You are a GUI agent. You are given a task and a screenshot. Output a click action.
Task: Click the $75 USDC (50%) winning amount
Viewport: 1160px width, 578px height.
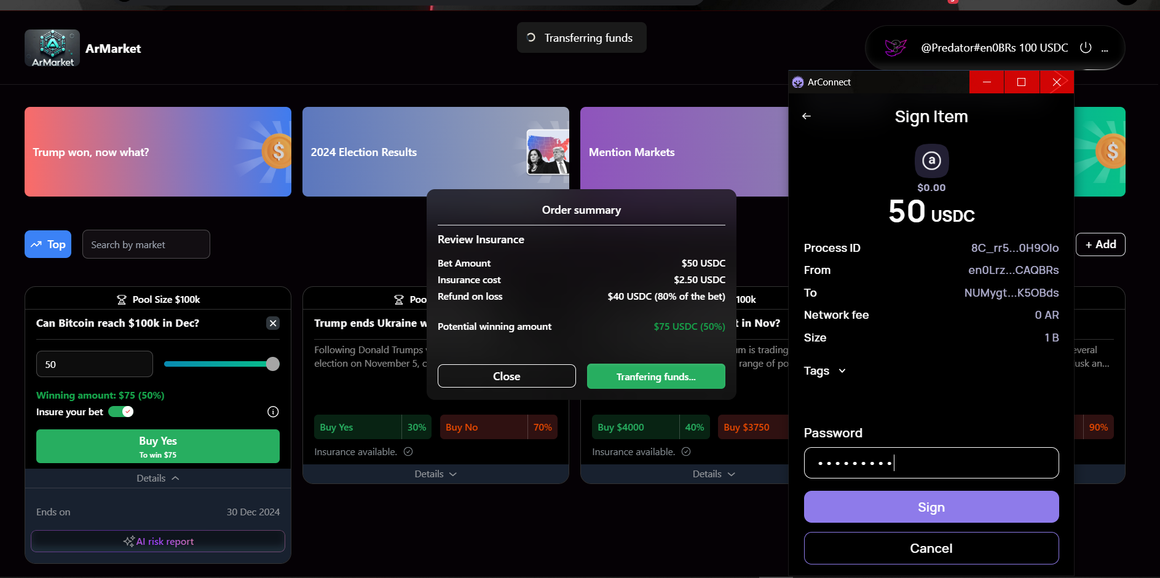pos(689,327)
